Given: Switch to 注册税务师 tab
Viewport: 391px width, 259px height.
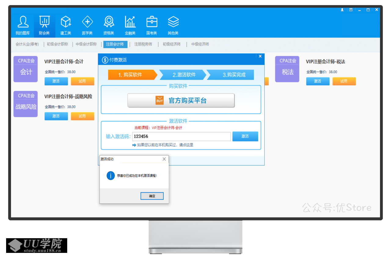Looking at the screenshot, I should (x=143, y=44).
